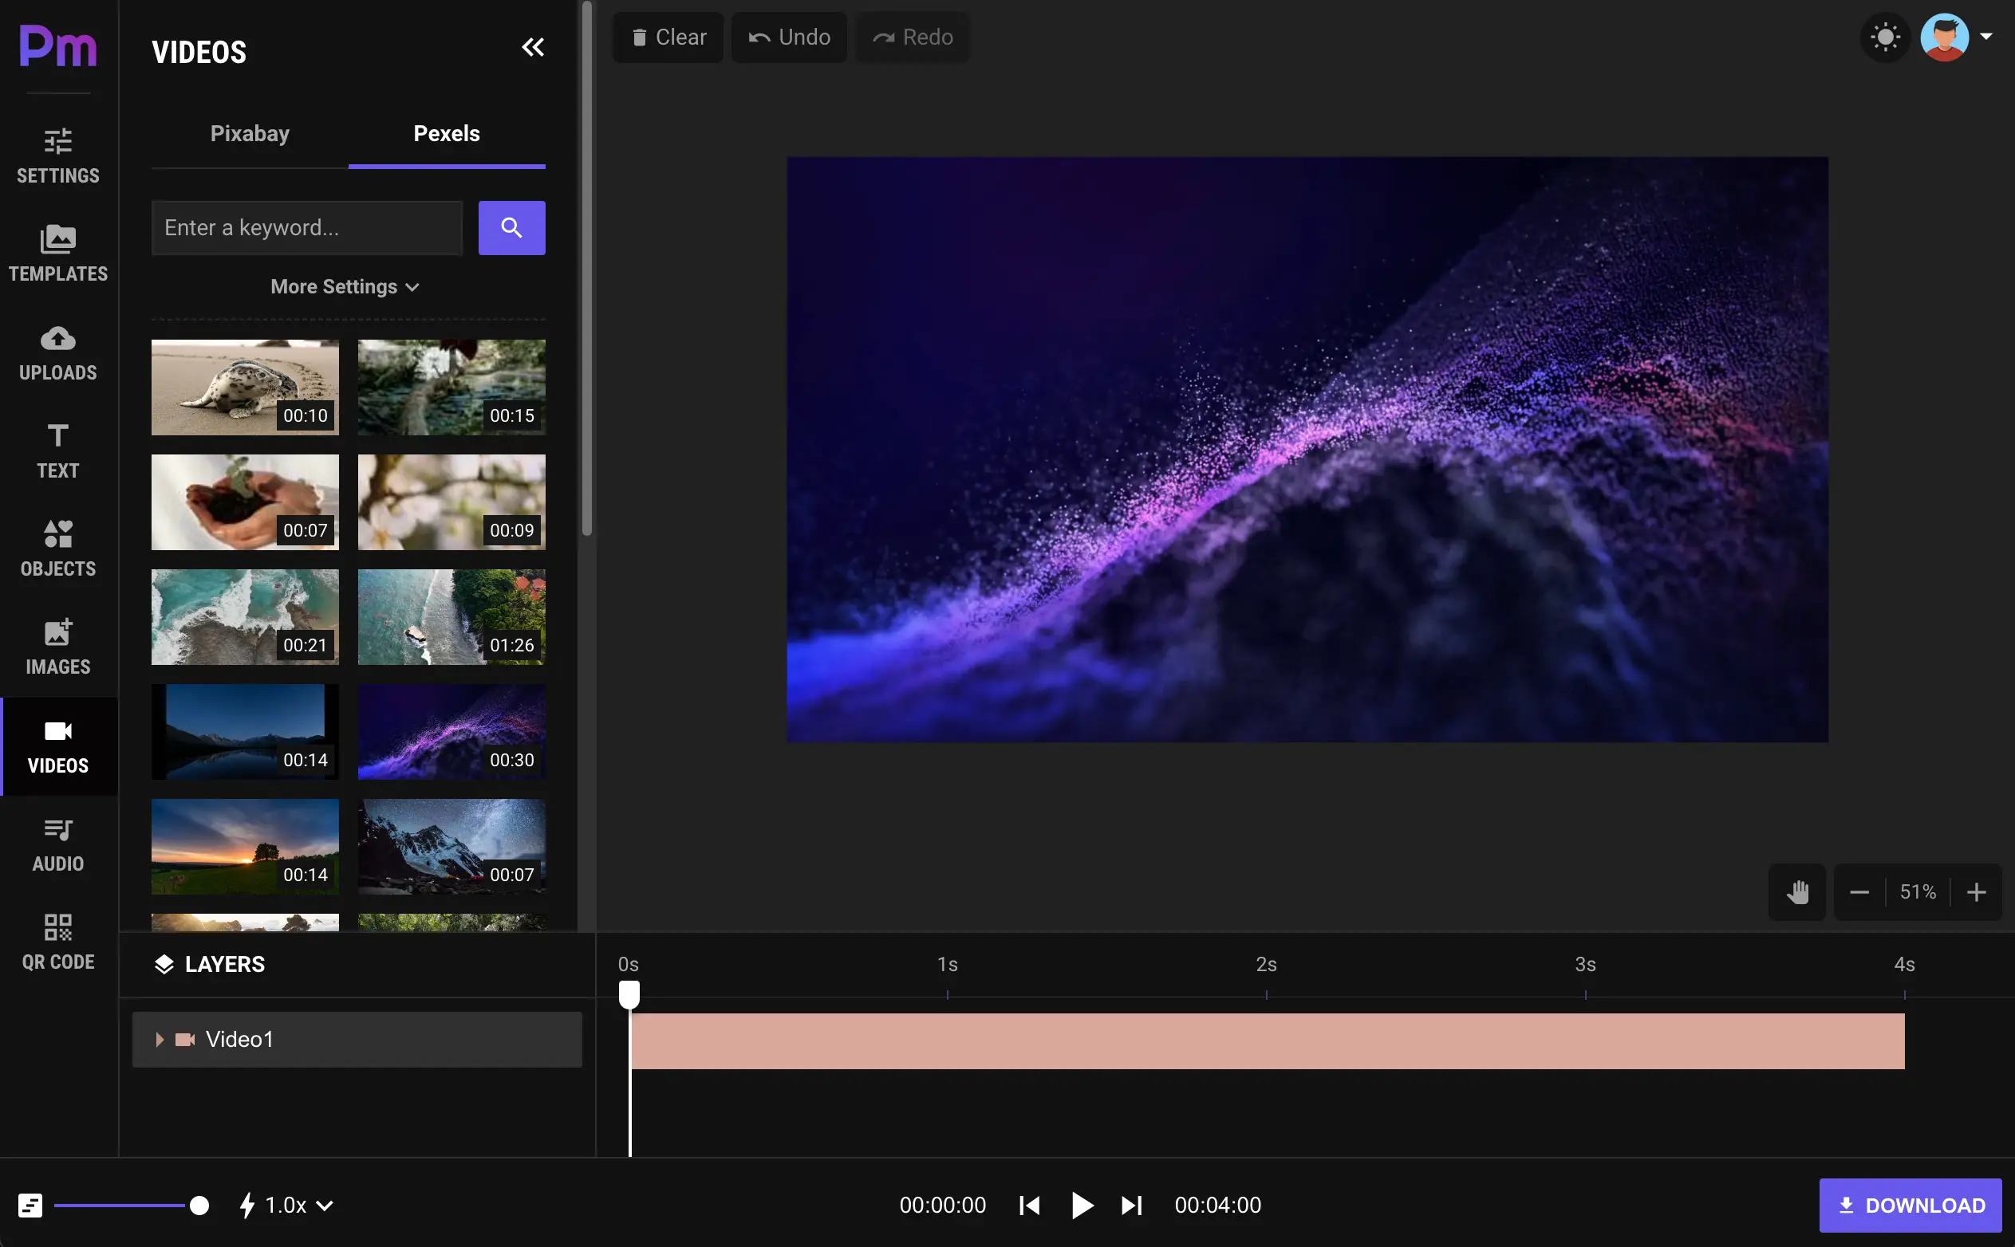The width and height of the screenshot is (2015, 1247).
Task: Switch to the Pexels tab
Action: pos(446,132)
